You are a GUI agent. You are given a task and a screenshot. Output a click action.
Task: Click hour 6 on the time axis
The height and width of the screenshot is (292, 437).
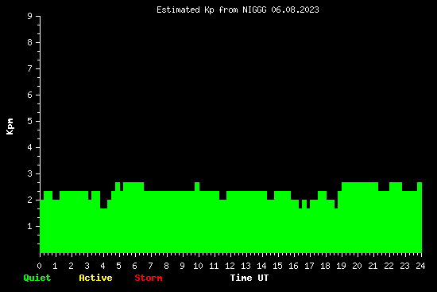coord(134,266)
